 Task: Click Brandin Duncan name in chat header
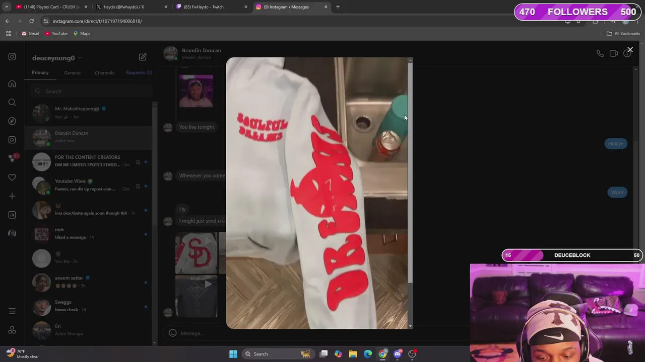[201, 50]
